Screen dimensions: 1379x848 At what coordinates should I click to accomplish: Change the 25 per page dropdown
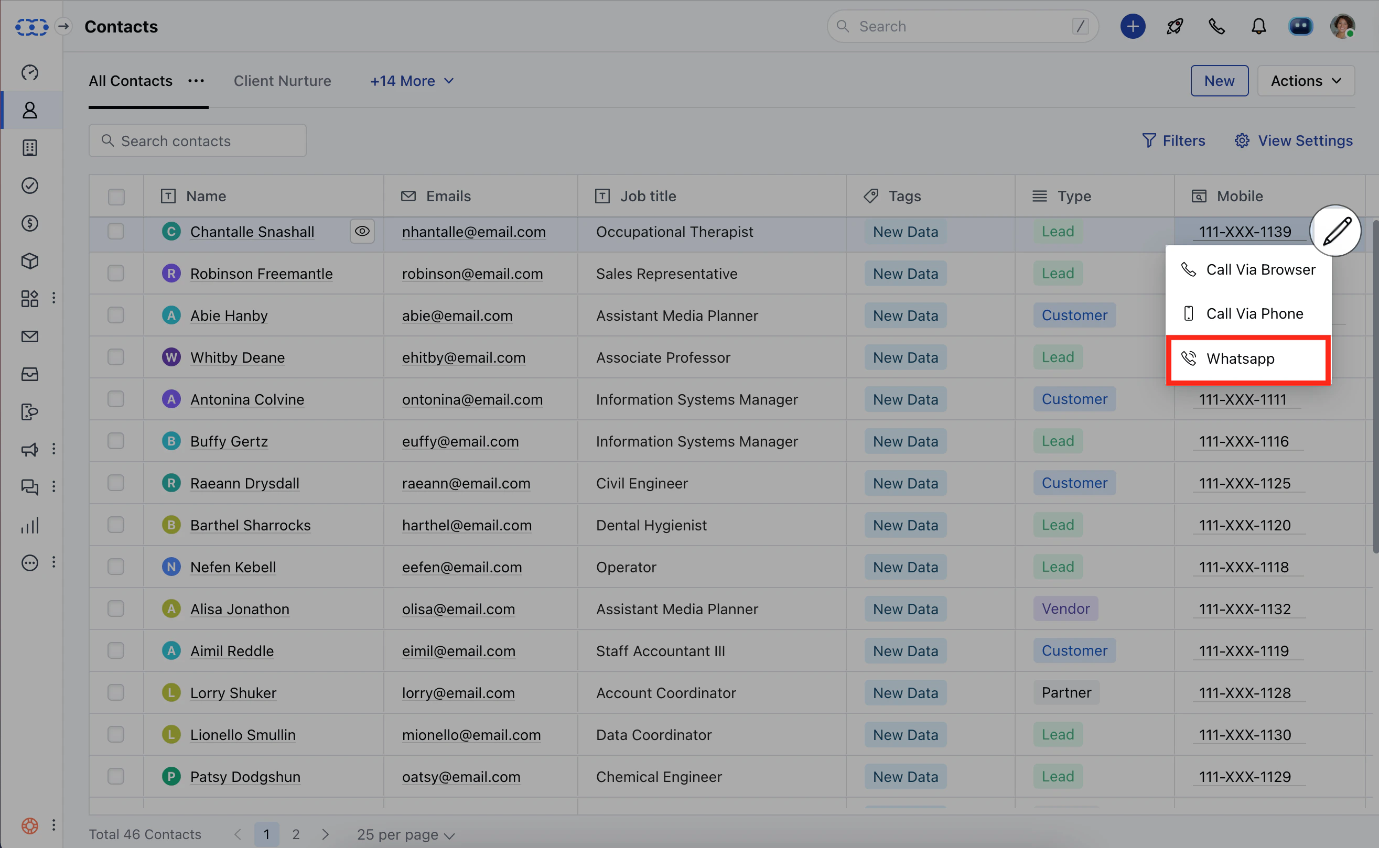[x=405, y=834]
